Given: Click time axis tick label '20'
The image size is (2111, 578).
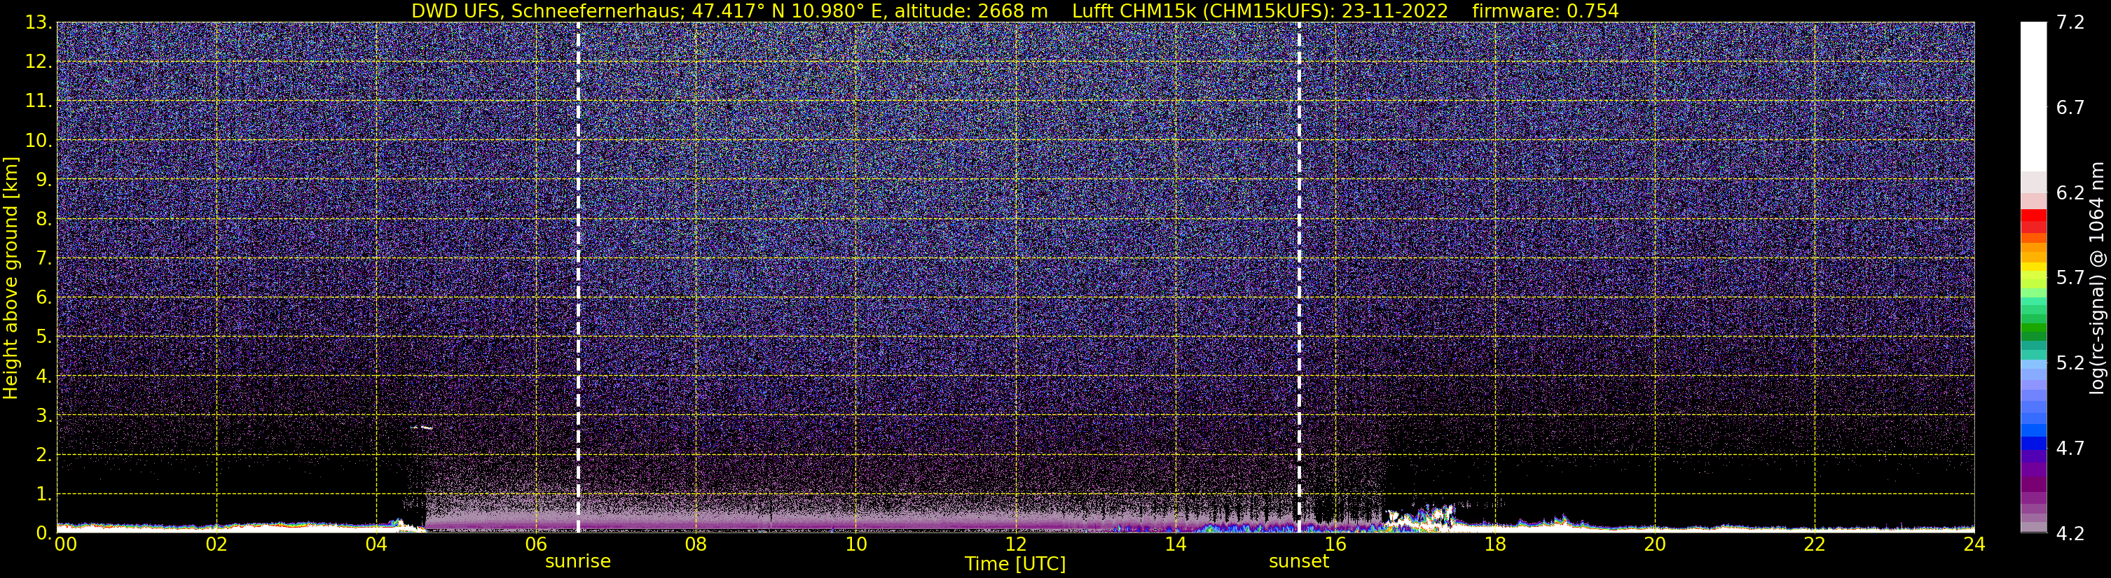Looking at the screenshot, I should 1655,544.
